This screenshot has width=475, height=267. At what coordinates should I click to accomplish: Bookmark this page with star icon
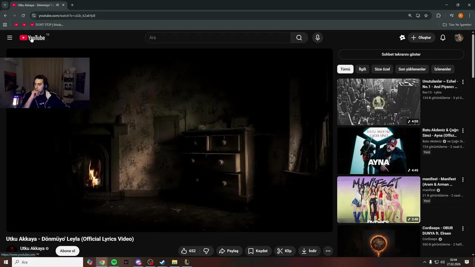tap(426, 16)
